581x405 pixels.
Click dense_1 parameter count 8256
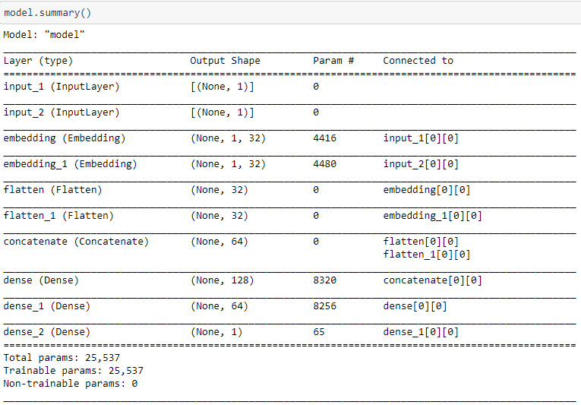pyautogui.click(x=324, y=306)
